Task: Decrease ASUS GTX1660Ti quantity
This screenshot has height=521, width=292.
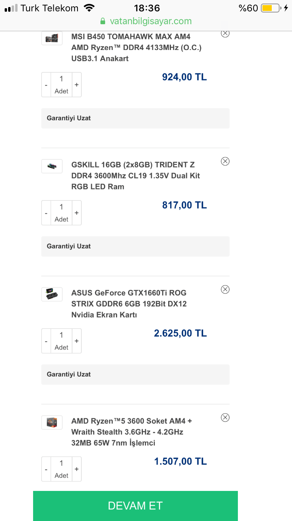Action: [x=46, y=341]
